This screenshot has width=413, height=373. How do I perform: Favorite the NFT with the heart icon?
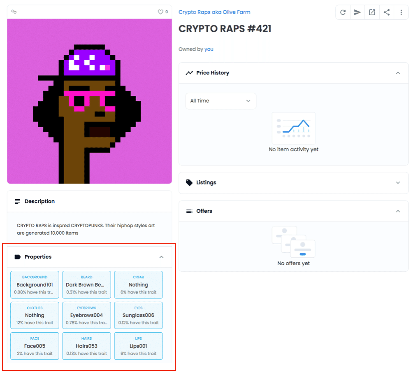click(160, 12)
